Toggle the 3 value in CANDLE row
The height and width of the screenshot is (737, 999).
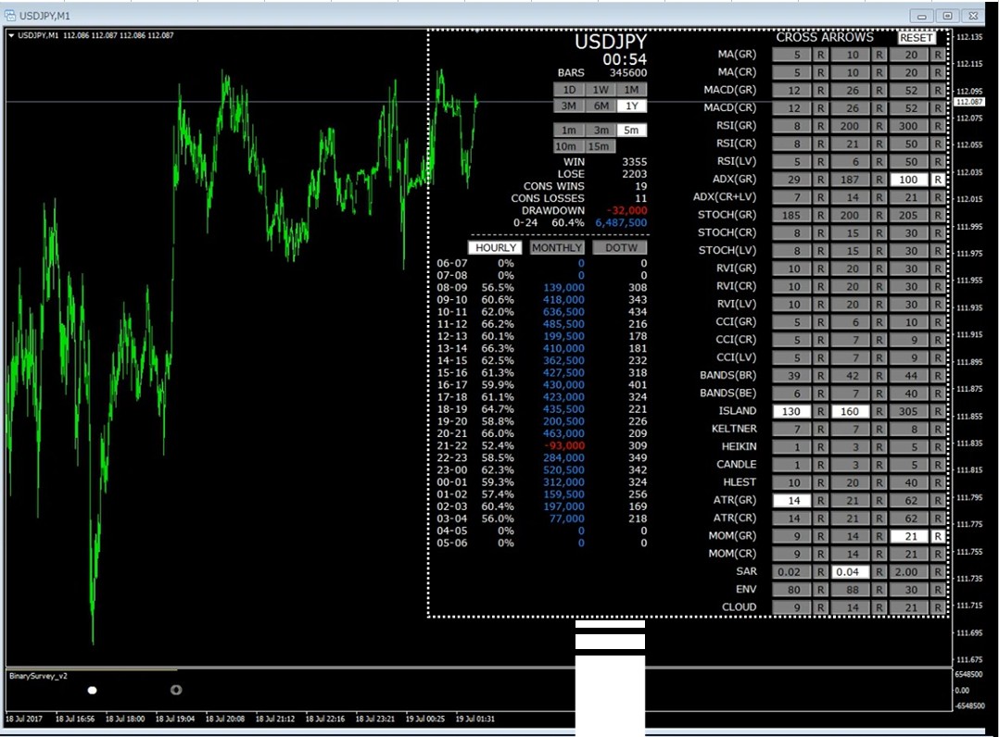[851, 465]
